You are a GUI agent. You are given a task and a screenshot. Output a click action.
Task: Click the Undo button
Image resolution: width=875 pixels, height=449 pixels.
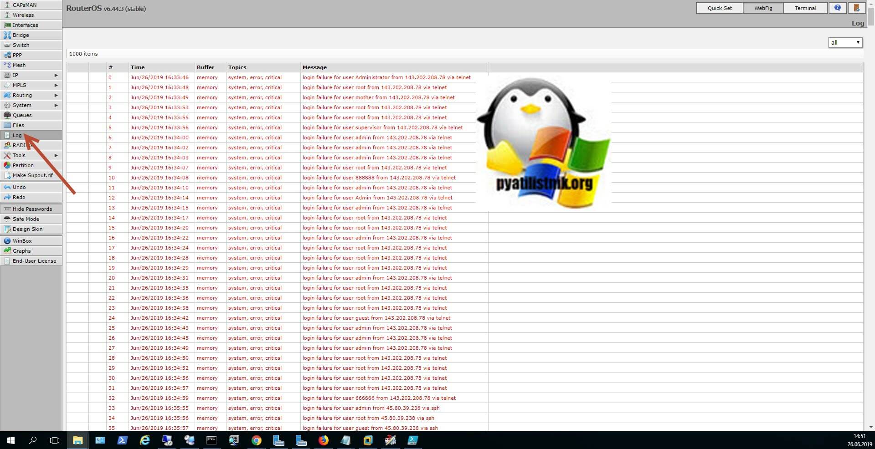pyautogui.click(x=19, y=187)
